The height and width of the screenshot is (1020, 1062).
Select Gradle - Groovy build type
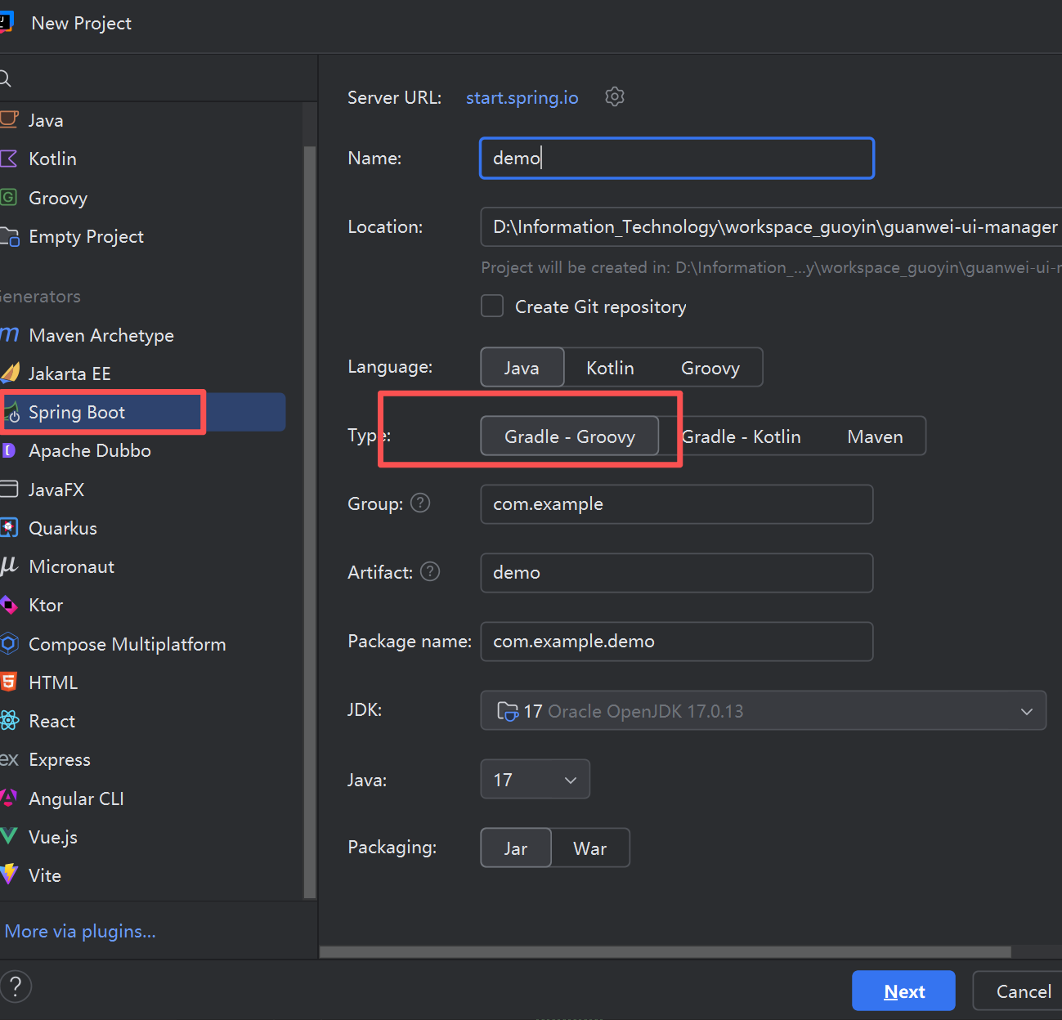[570, 436]
